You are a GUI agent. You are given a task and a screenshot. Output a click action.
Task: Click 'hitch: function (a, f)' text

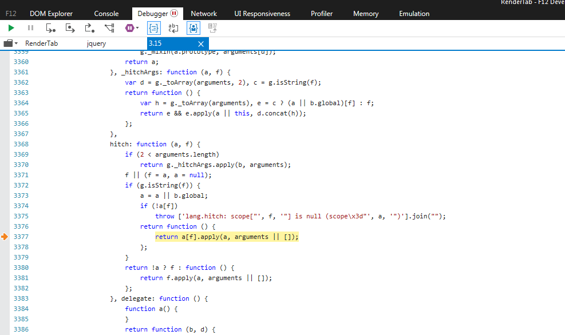(155, 144)
